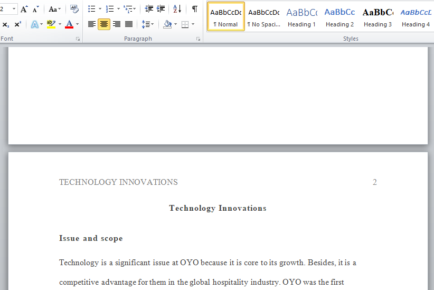The height and width of the screenshot is (290, 434).
Task: Click the Shading paint bucket icon
Action: point(167,24)
